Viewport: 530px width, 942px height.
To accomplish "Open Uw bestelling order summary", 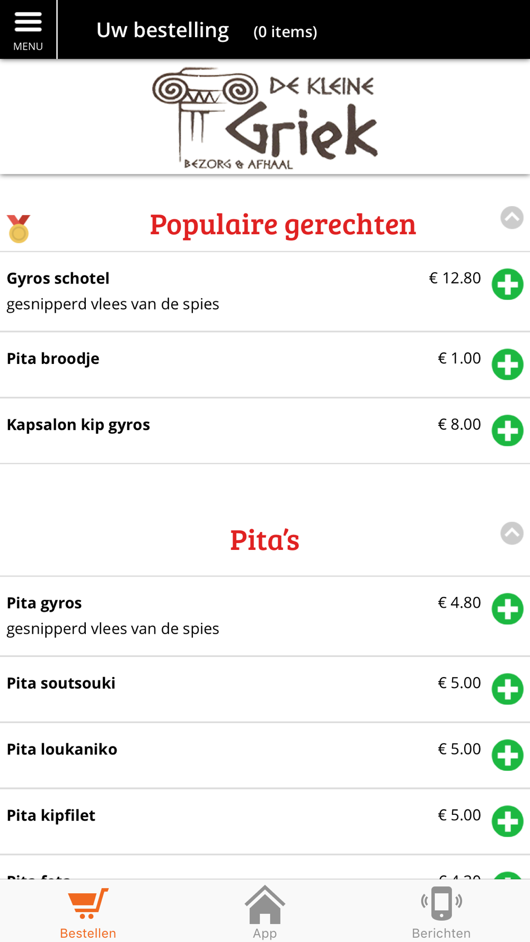I will (x=207, y=30).
